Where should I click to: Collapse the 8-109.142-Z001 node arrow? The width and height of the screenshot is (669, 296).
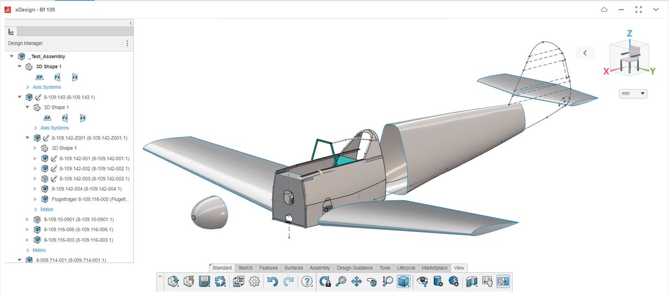(x=27, y=138)
